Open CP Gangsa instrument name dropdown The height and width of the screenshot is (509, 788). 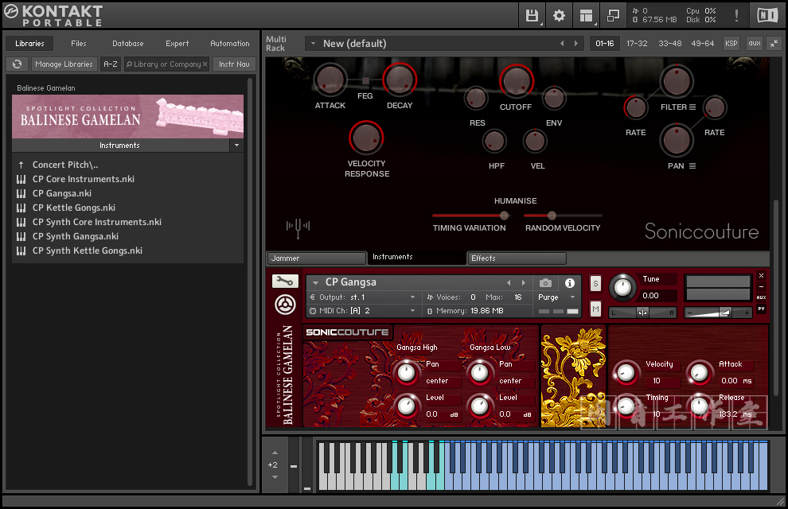coord(316,282)
